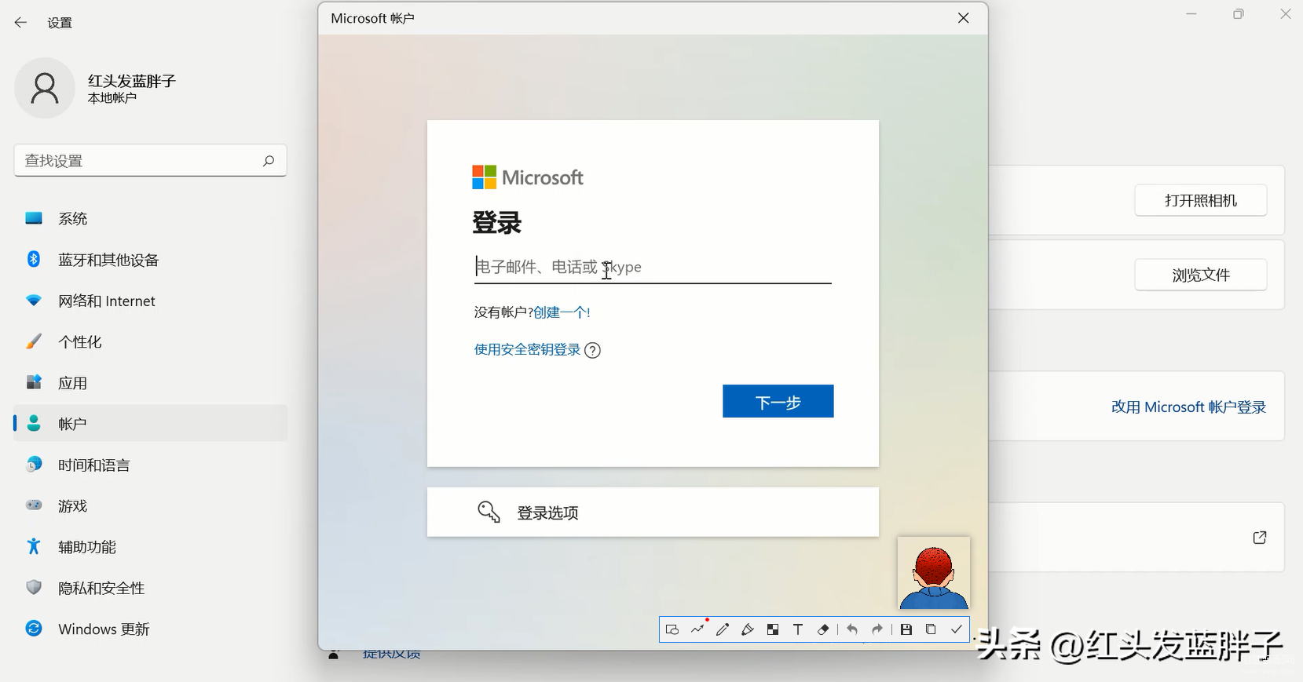
Task: Focus the 查找设置 search box
Action: (150, 160)
